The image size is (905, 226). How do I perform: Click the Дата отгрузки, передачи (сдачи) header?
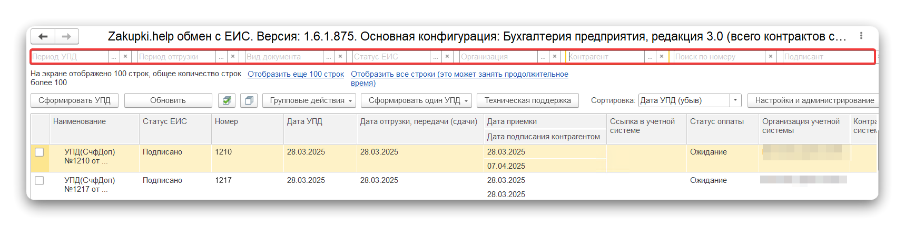420,129
